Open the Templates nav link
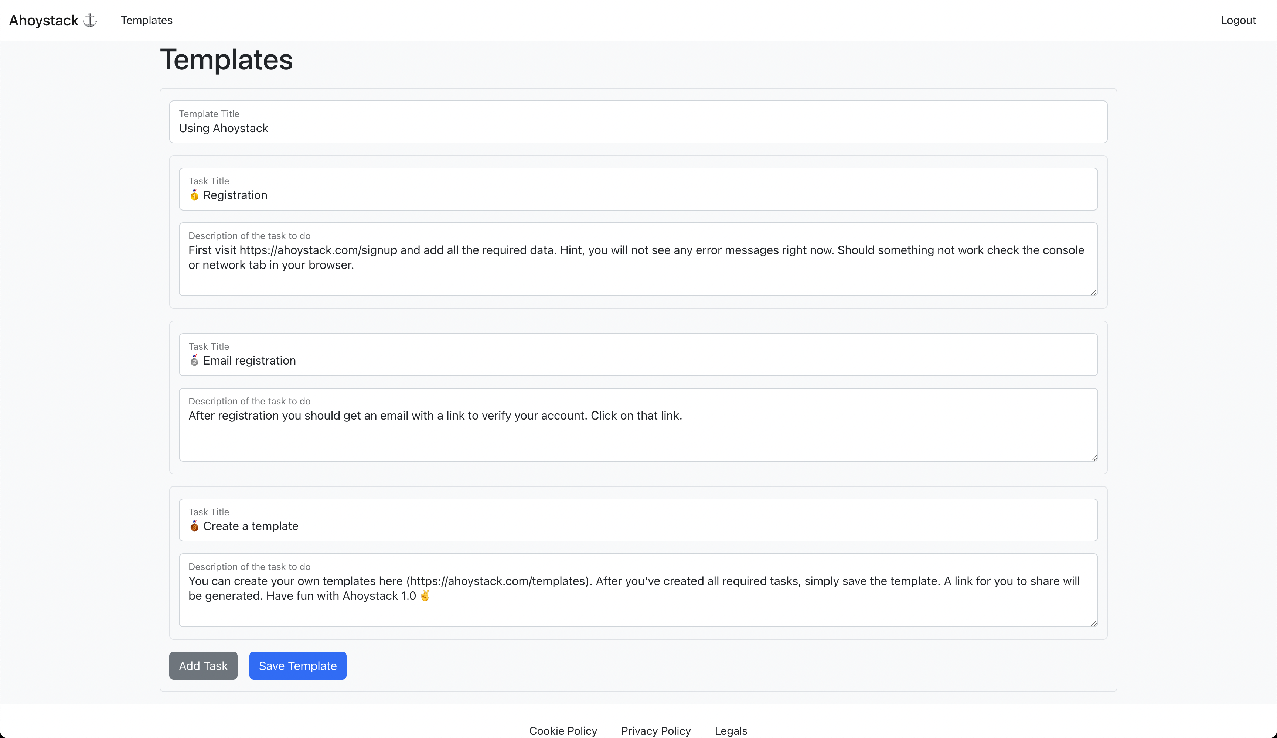This screenshot has width=1277, height=738. (x=146, y=20)
